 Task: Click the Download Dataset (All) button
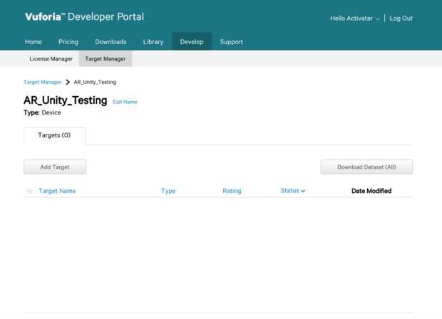pos(366,167)
